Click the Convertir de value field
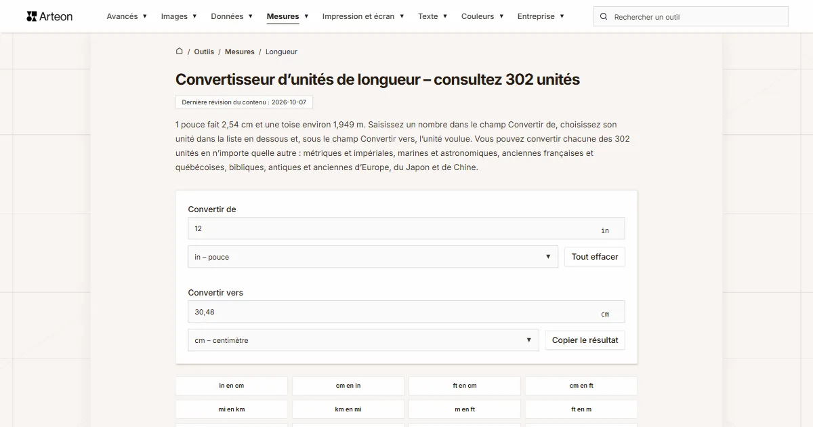Image resolution: width=813 pixels, height=427 pixels. [406, 228]
